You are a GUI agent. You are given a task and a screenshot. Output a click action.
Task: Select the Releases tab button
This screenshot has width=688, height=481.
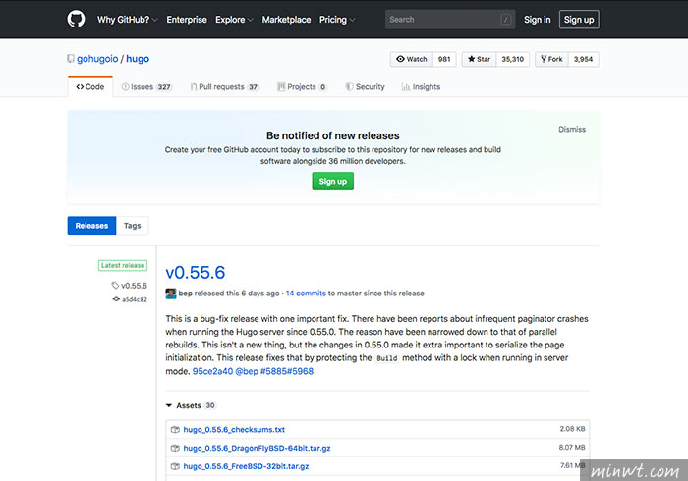click(91, 226)
